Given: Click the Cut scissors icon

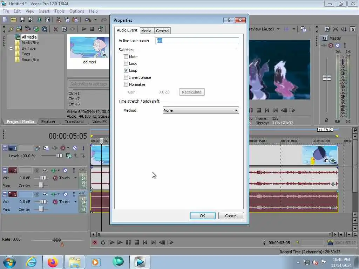Looking at the screenshot, I should coord(58,20).
